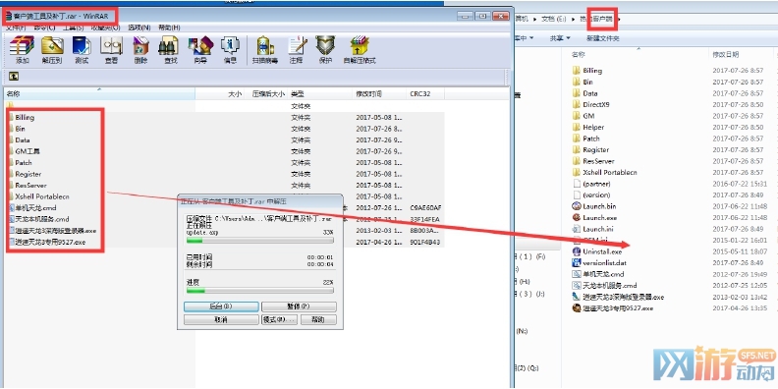This screenshot has width=778, height=389.
Task: Click the 名称 column header in Explorer
Action: [x=639, y=54]
